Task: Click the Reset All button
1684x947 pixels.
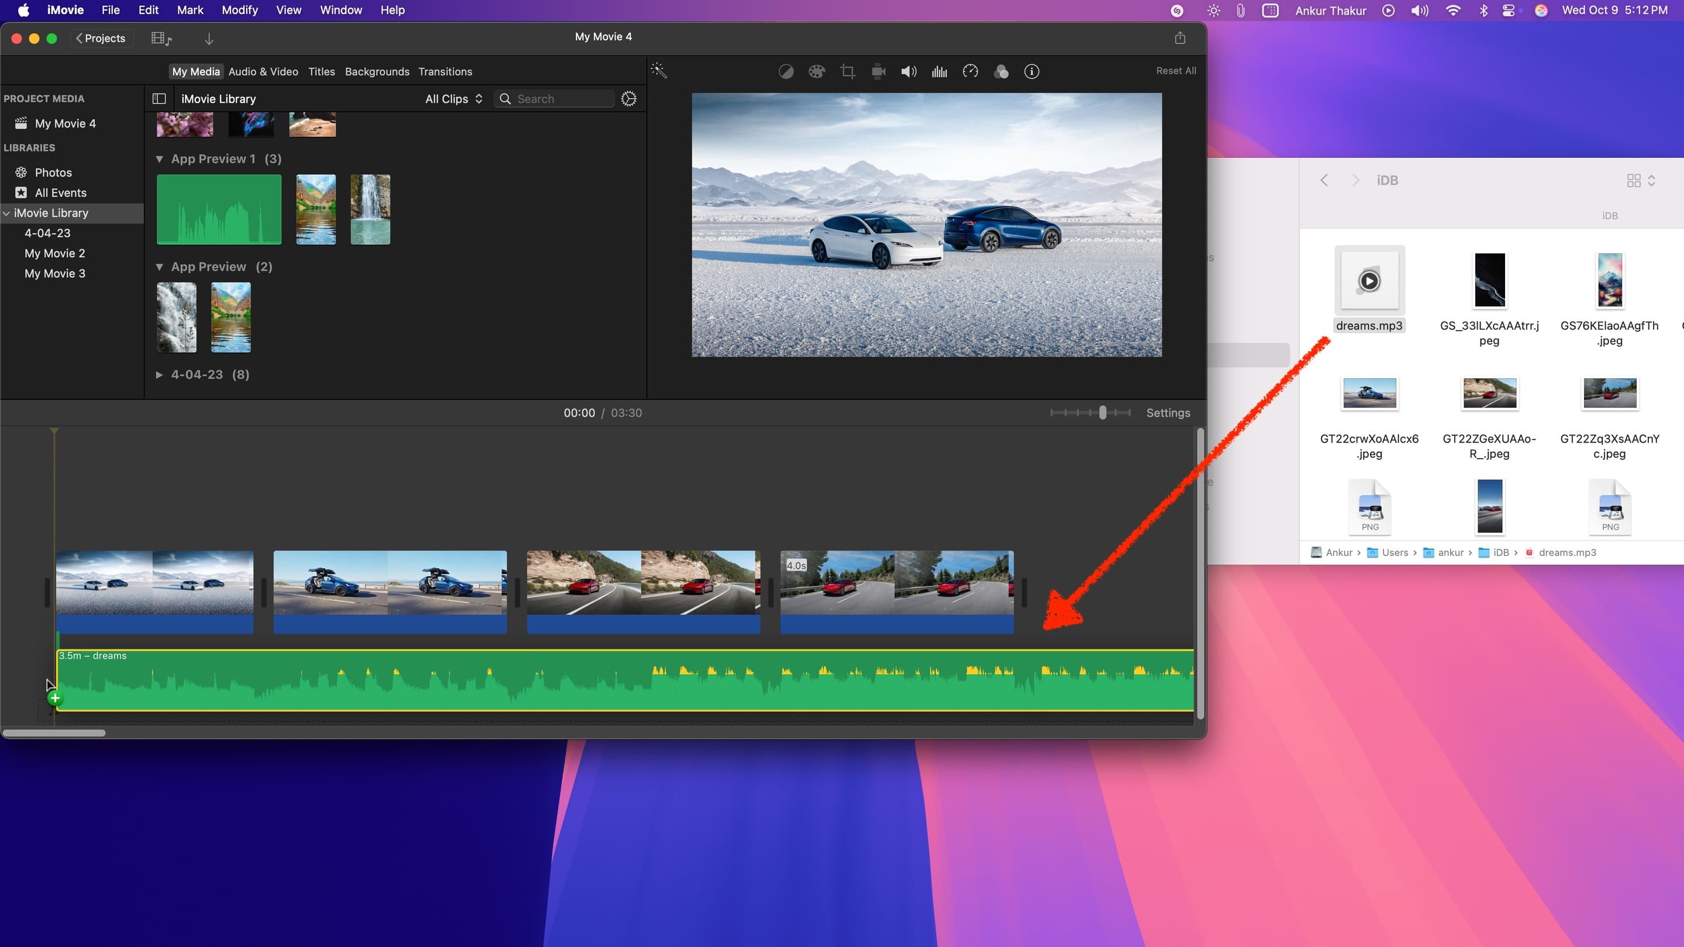Action: [x=1175, y=71]
